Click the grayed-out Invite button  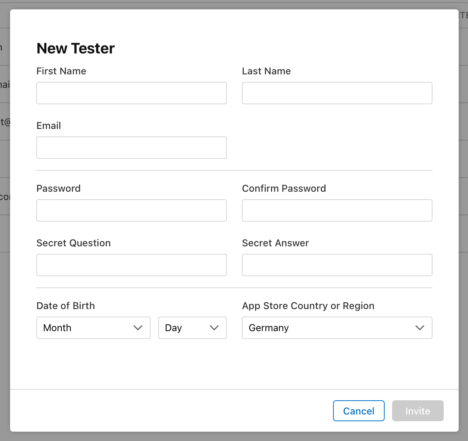(418, 411)
